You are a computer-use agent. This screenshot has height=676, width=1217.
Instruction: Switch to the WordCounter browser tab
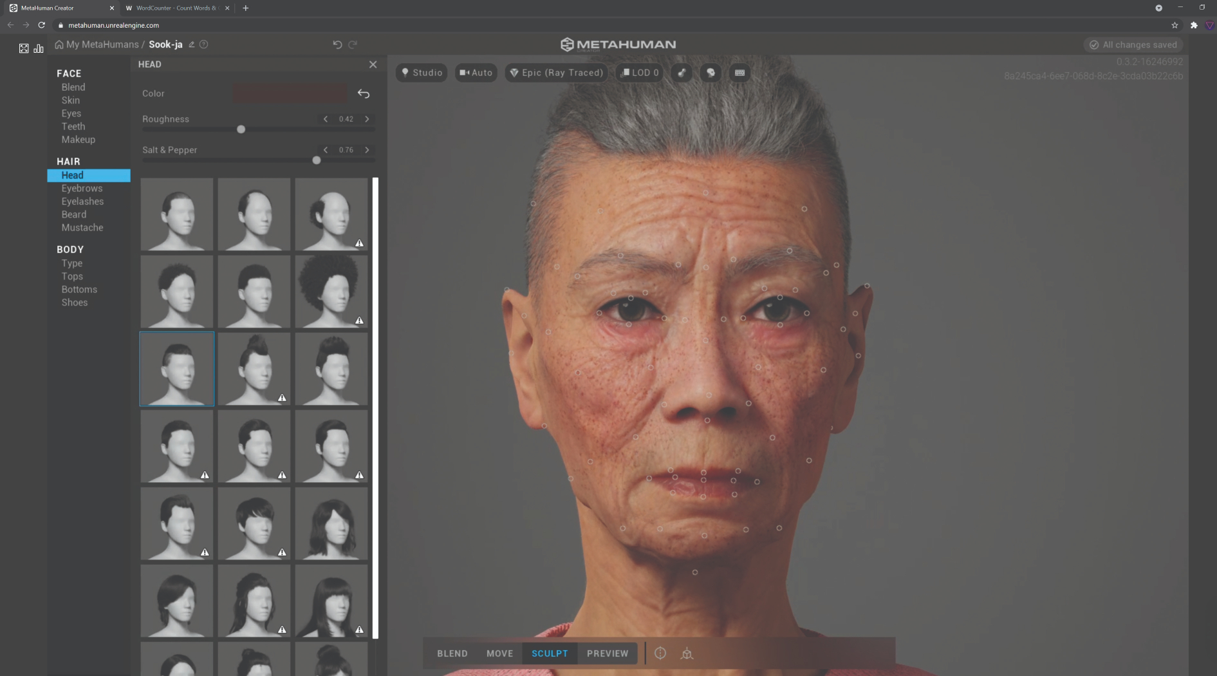(x=177, y=8)
